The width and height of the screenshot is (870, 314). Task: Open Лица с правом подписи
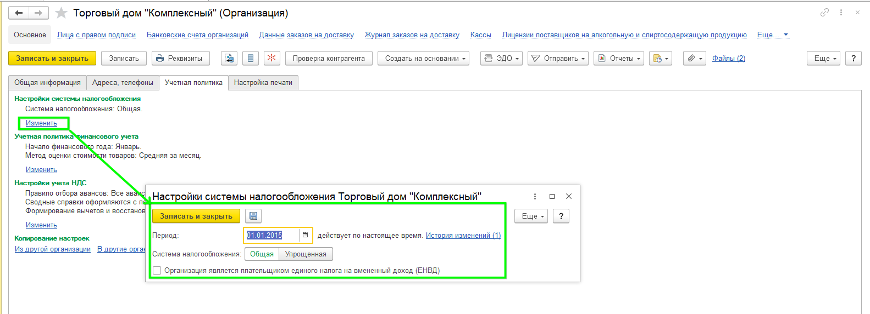(x=96, y=35)
